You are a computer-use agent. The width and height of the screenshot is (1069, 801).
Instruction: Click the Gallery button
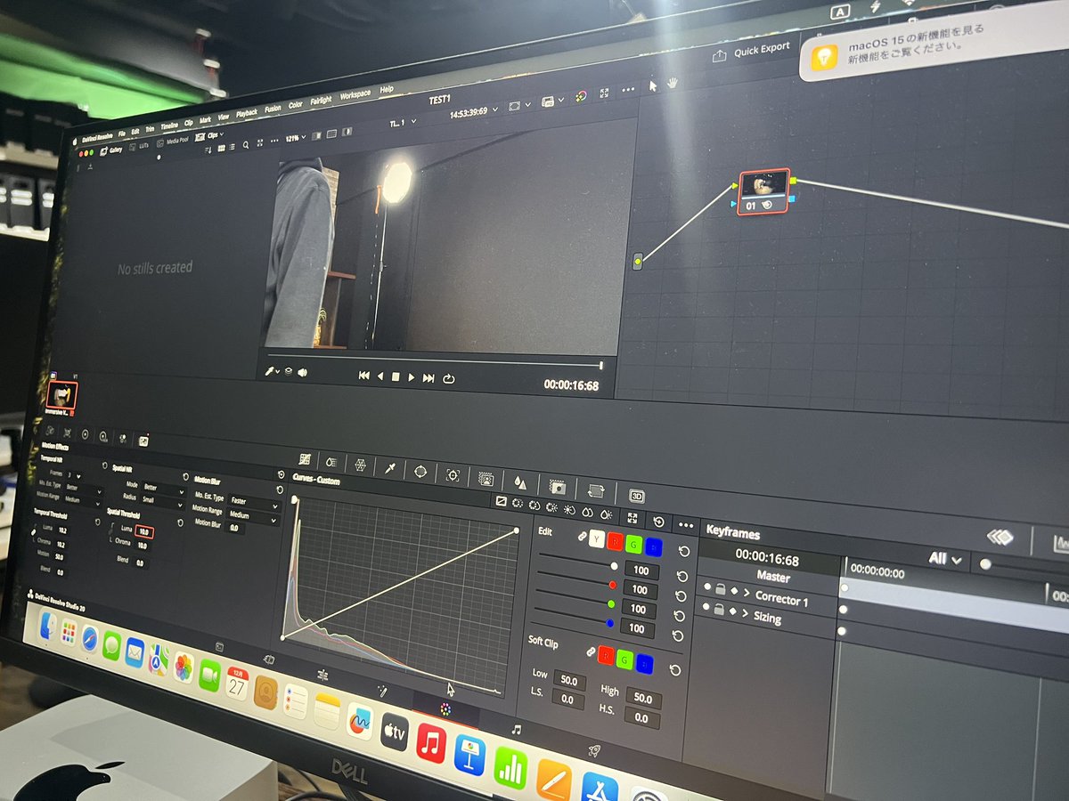(111, 150)
